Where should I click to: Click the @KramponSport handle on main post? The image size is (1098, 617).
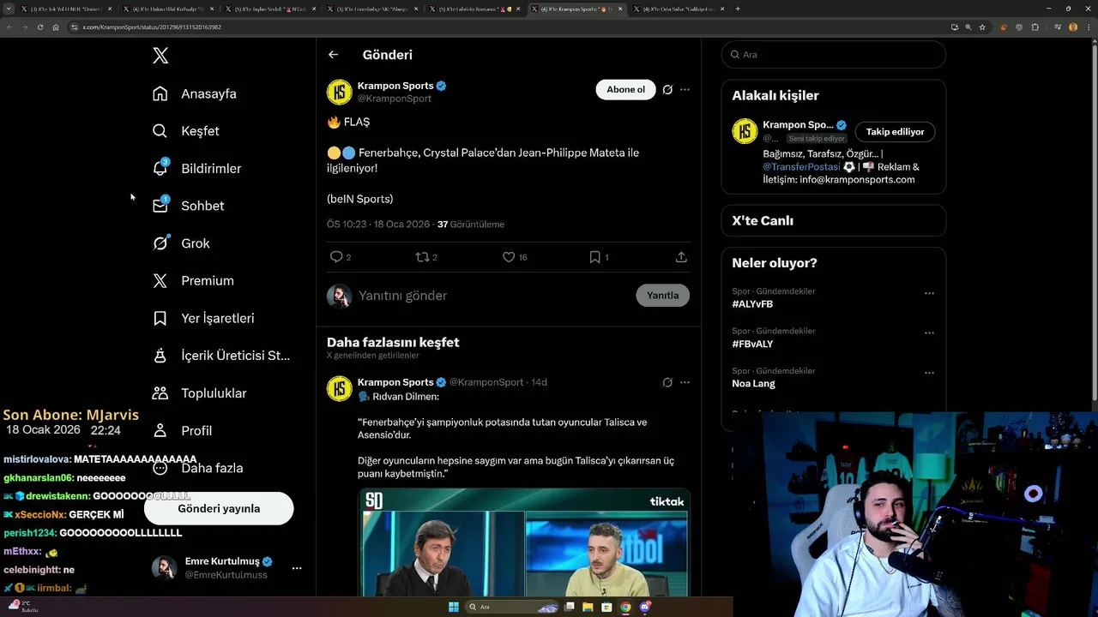click(x=394, y=99)
